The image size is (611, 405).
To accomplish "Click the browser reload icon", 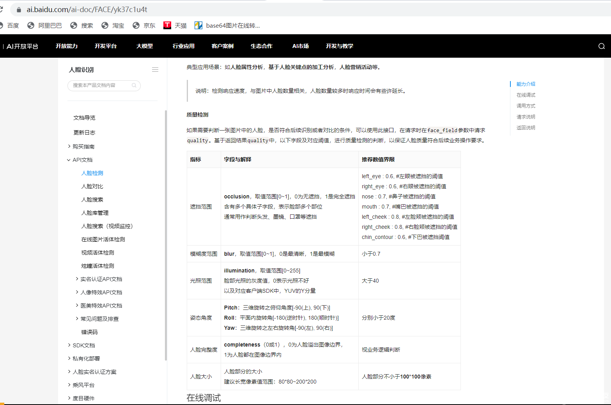I will coord(1,9).
